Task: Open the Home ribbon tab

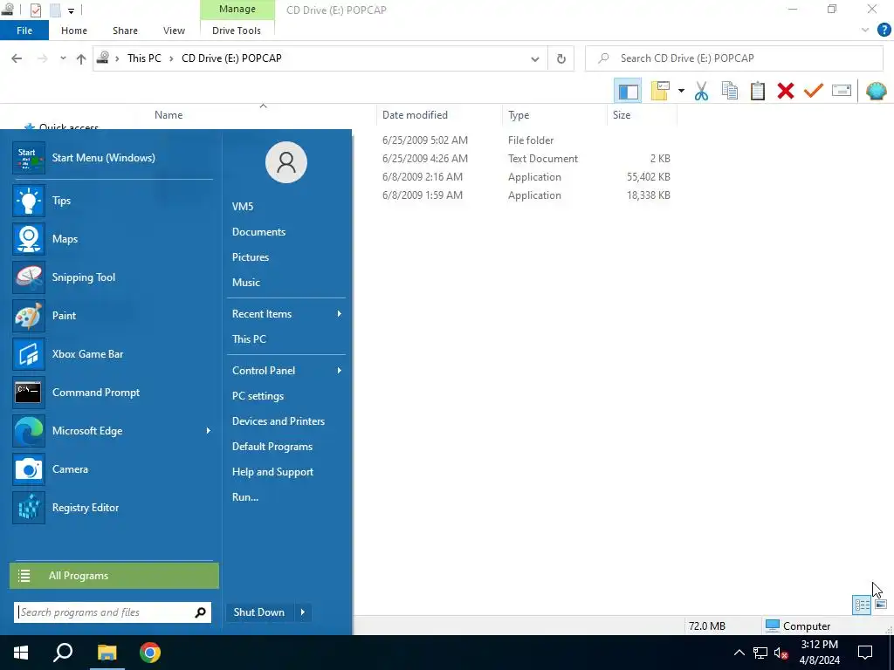Action: (74, 31)
